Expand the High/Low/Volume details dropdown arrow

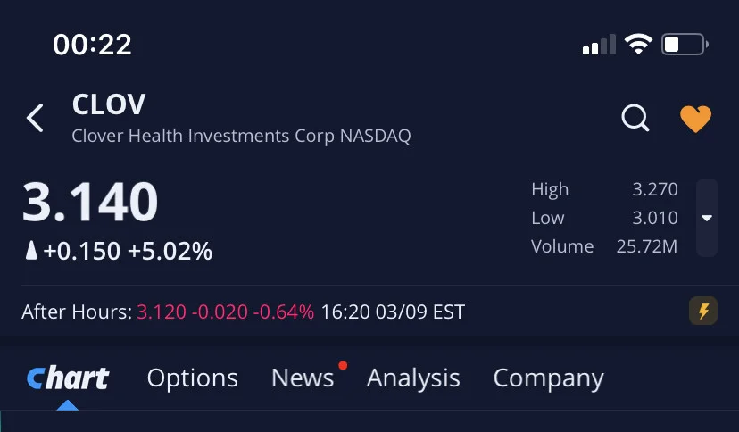pyautogui.click(x=707, y=218)
